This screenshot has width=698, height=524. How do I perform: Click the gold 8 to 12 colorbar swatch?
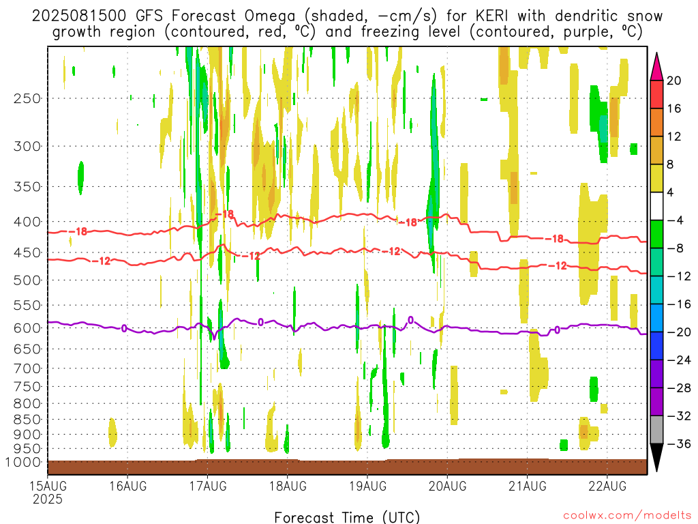(x=656, y=150)
